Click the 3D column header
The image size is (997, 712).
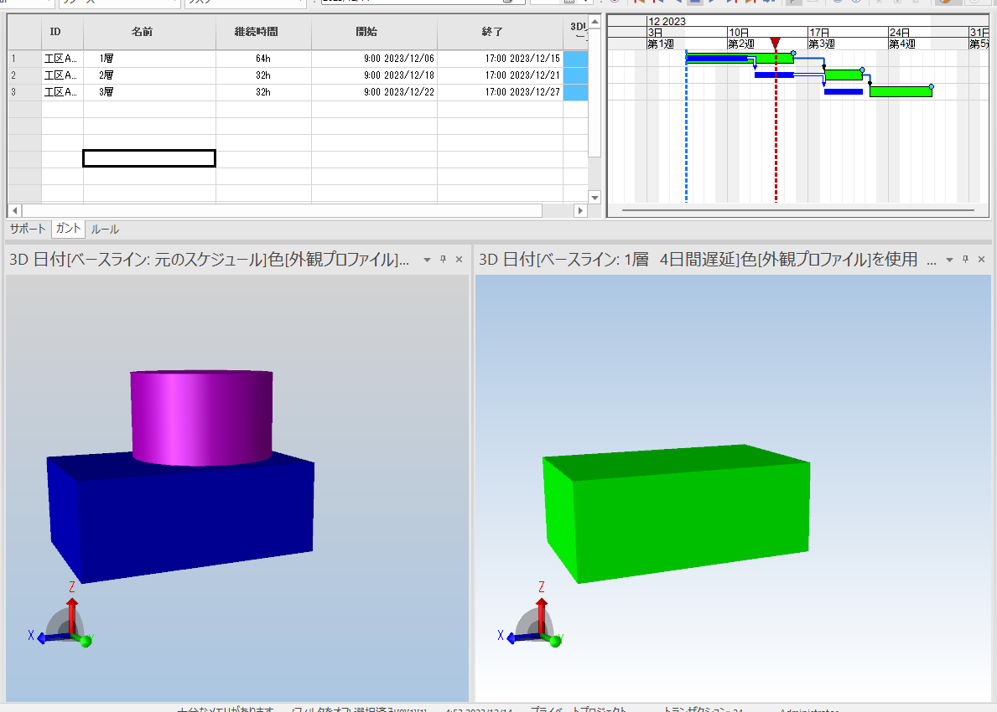(x=576, y=32)
